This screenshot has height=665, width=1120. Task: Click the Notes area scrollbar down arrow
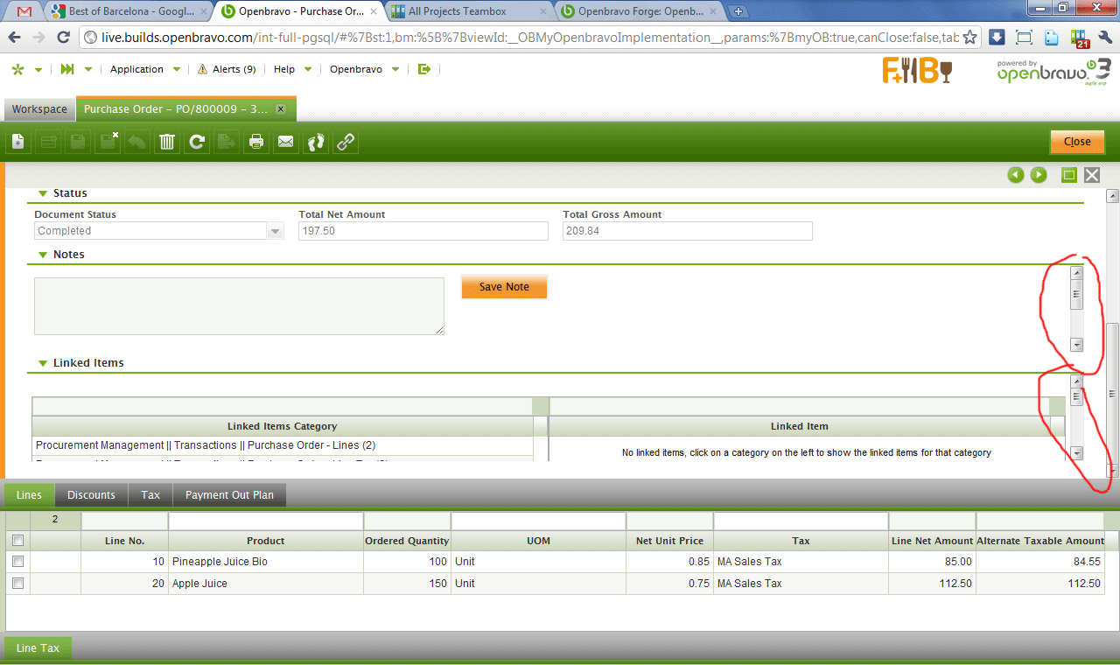click(1077, 345)
